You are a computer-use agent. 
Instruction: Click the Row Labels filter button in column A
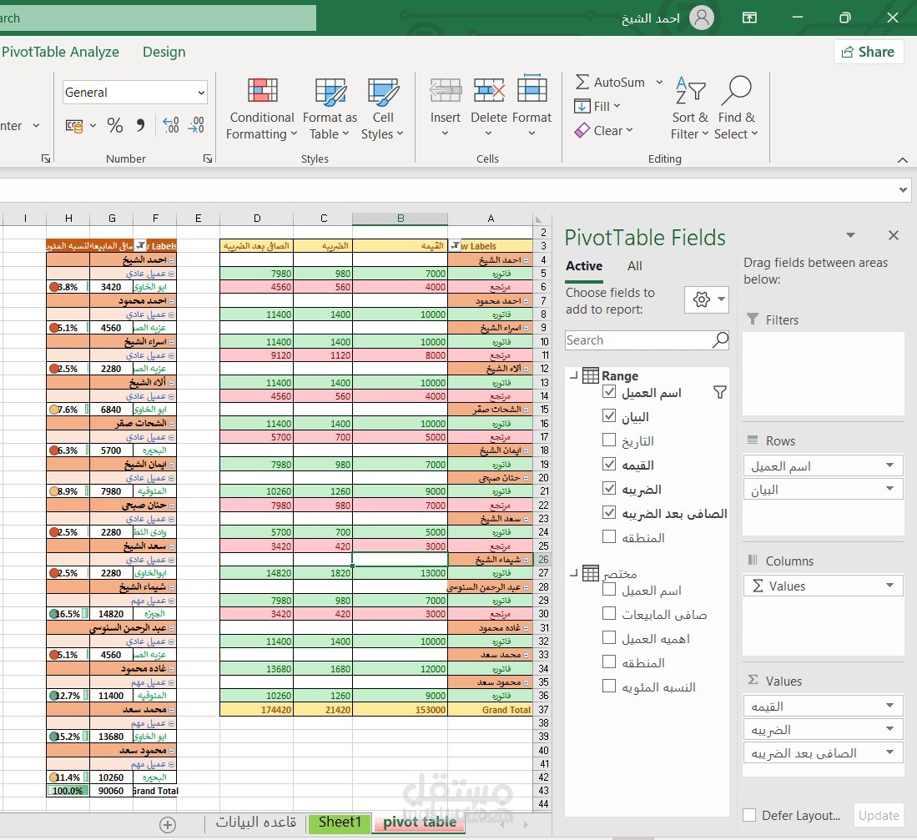click(x=455, y=246)
